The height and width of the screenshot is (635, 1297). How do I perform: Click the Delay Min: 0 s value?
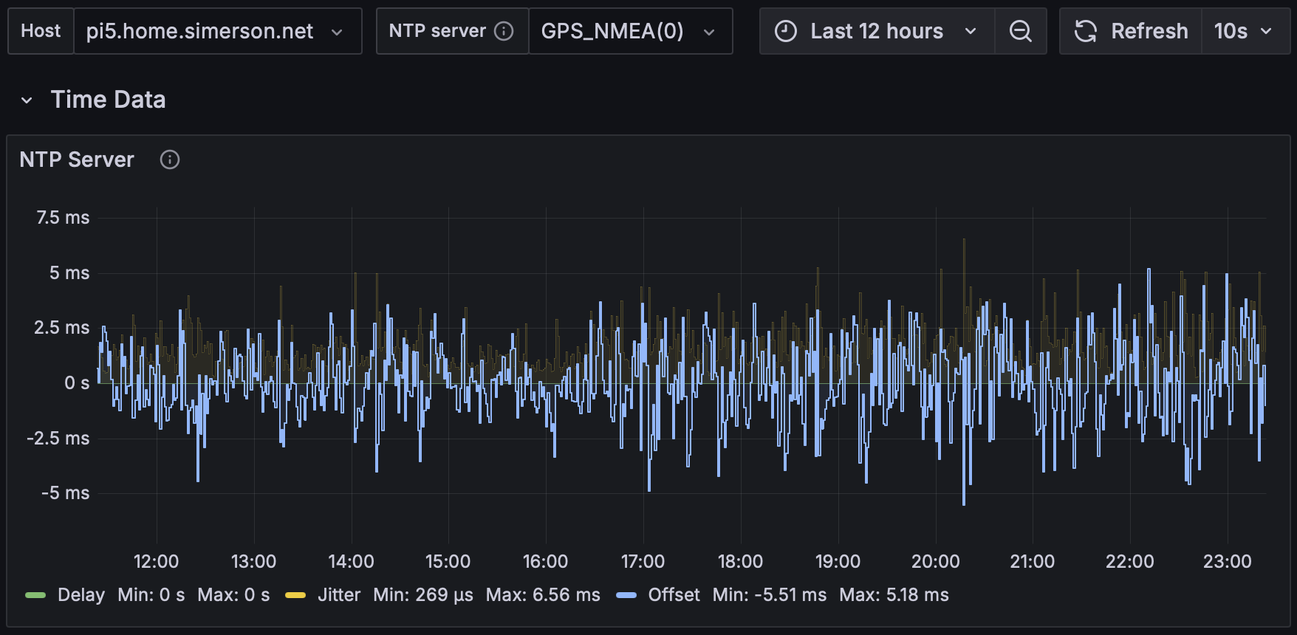[x=151, y=595]
